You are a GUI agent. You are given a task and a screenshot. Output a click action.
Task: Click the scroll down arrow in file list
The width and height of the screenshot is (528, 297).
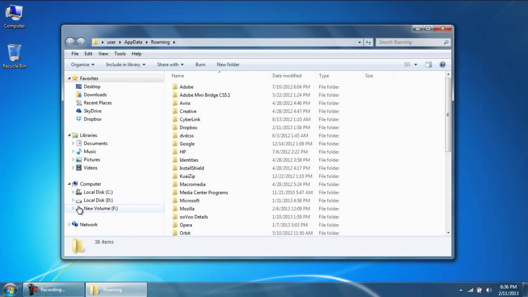(x=448, y=233)
